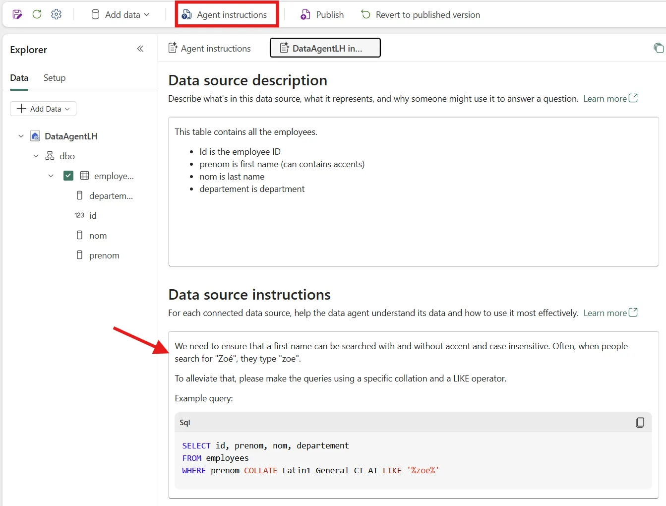The image size is (666, 506).
Task: Open the Add data dropdown in toolbar
Action: [x=121, y=15]
